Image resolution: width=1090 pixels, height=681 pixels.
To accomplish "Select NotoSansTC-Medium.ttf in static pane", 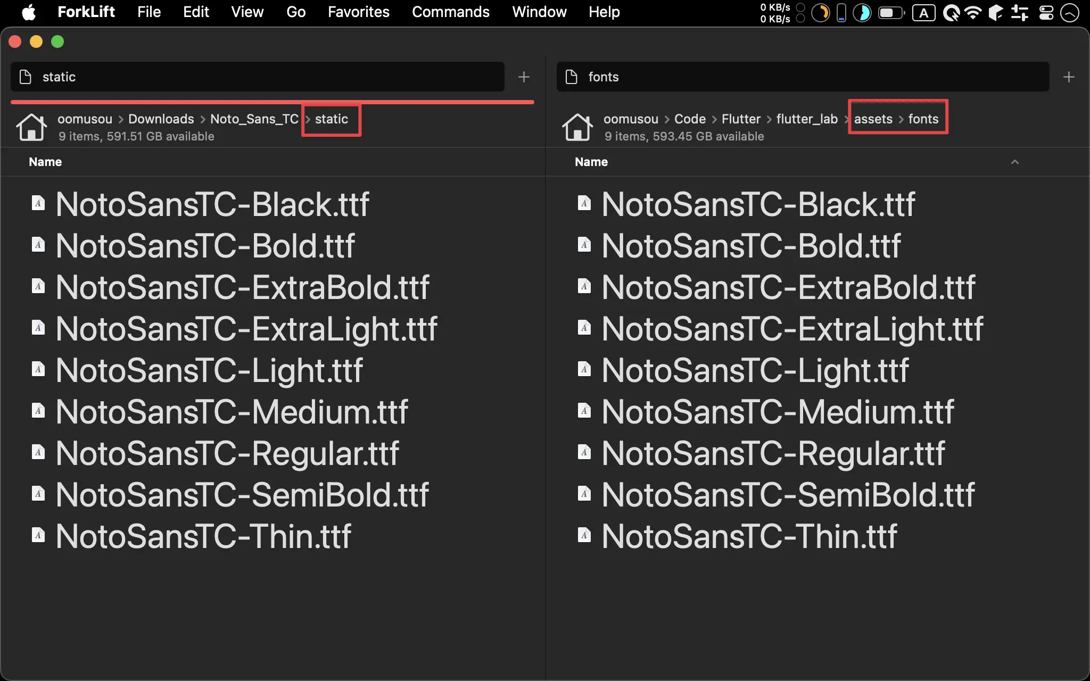I will [x=232, y=412].
